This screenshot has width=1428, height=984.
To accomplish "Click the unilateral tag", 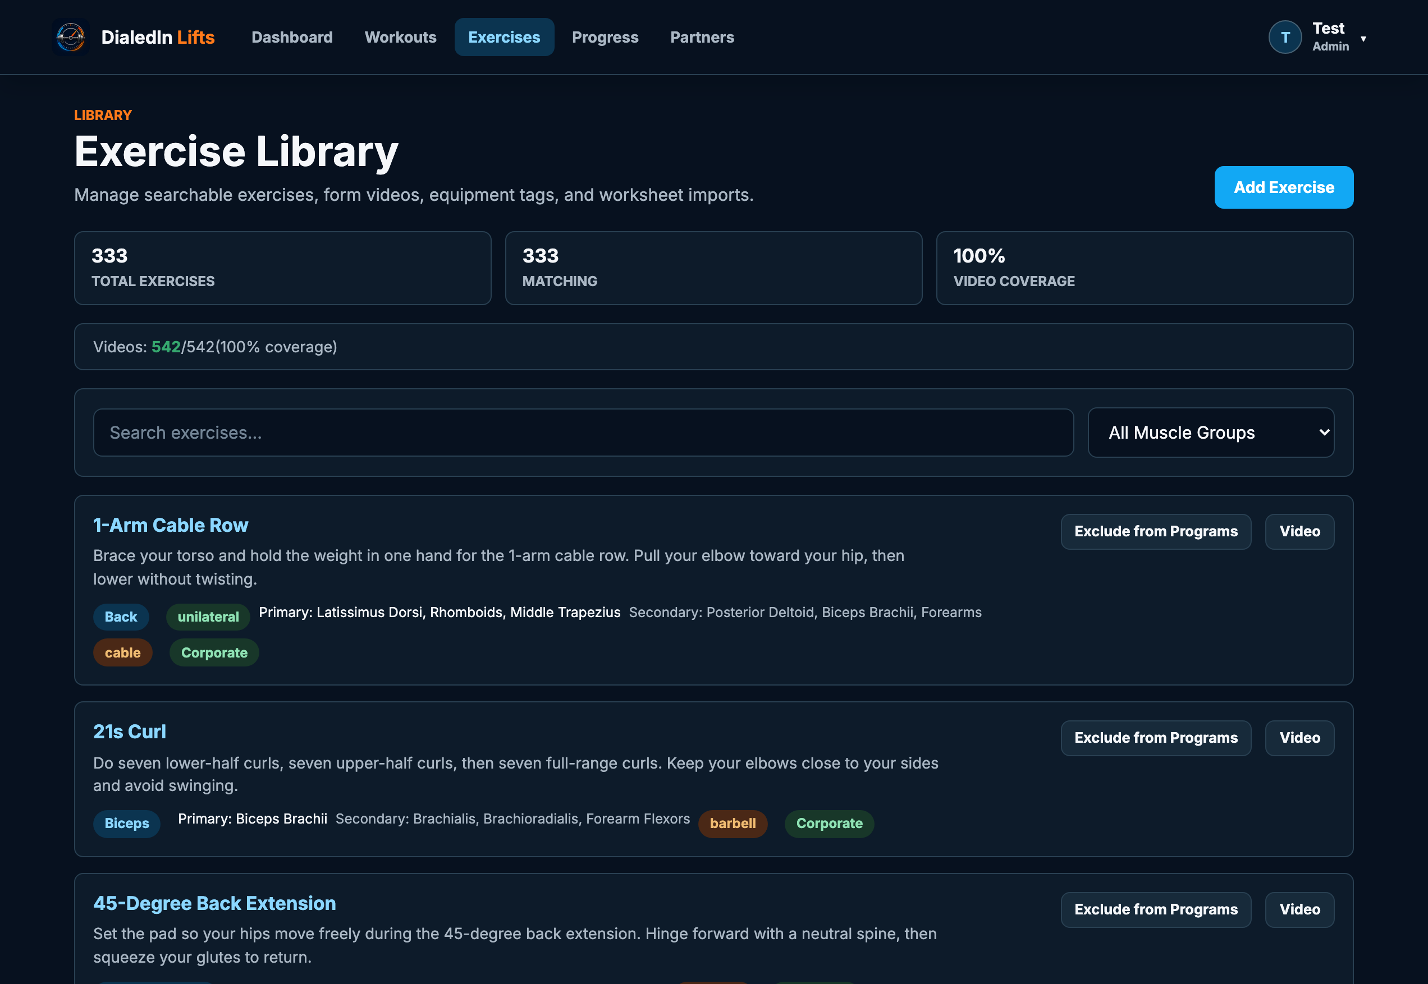I will (208, 617).
